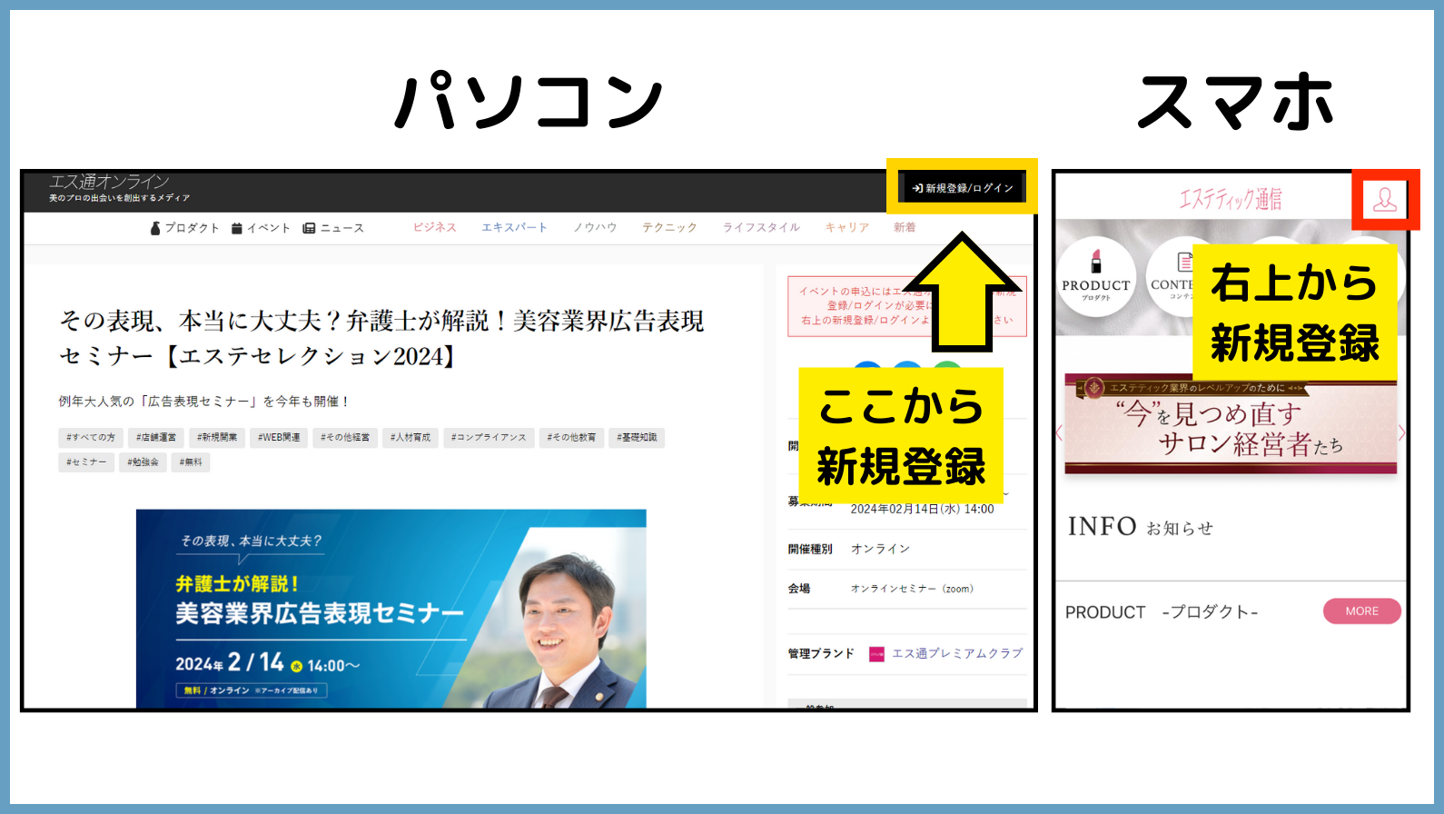Click the オンラインセミナー (zoom) venue text
The image size is (1444, 814).
(x=912, y=589)
